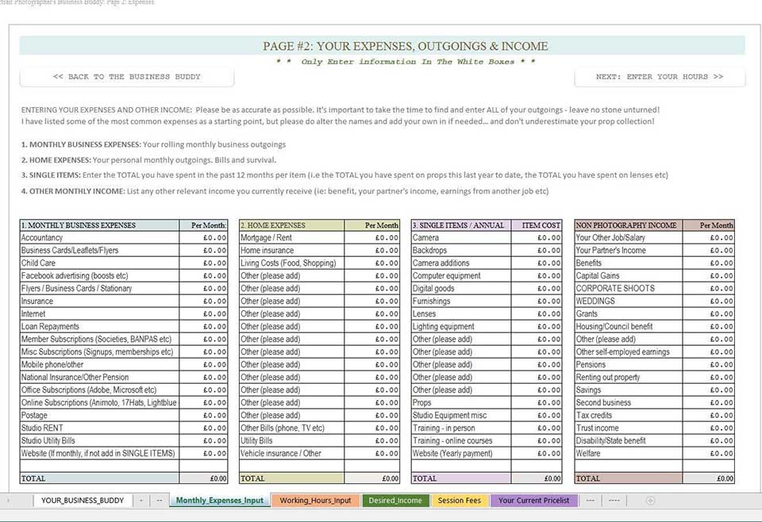Select the Mortgage / Rent amount cell
The height and width of the screenshot is (522, 762).
[x=371, y=238]
